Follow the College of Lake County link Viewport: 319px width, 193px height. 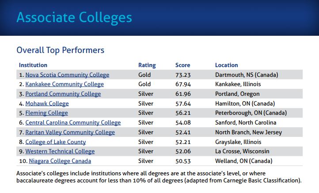56,142
